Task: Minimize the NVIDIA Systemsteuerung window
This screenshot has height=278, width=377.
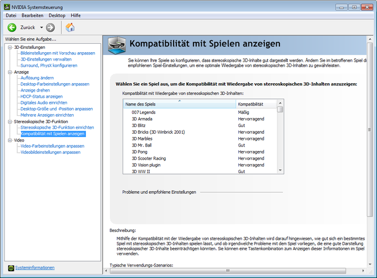Action: pyautogui.click(x=342, y=7)
